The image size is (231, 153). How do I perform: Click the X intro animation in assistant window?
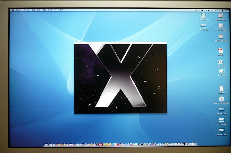pos(121,79)
